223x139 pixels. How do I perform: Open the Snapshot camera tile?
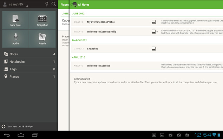(x=42, y=20)
